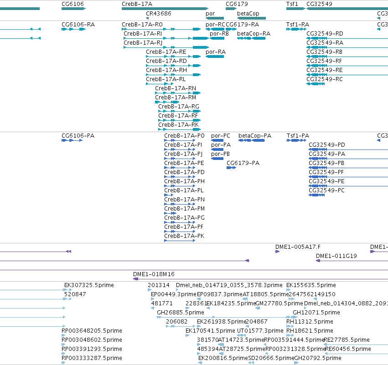Select feature label 206082
388x365 pixels.
click(x=176, y=322)
